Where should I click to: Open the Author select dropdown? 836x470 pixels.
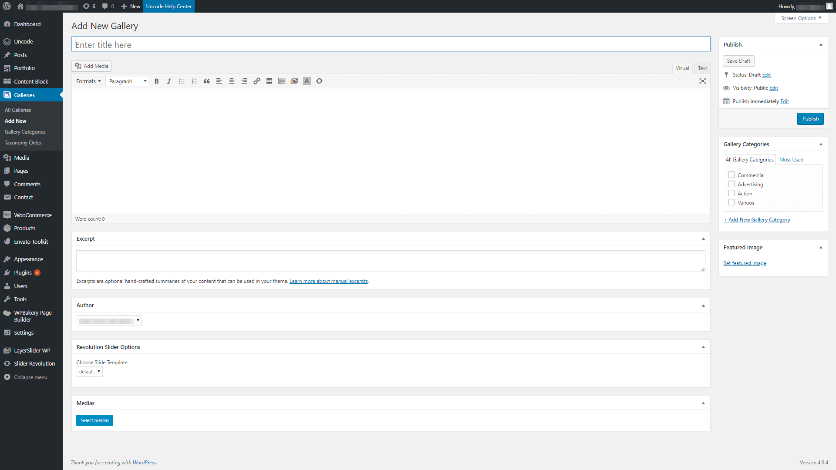point(109,321)
